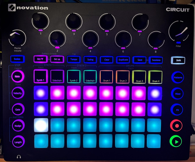Select the Drum 3 track

[x=139, y=77]
